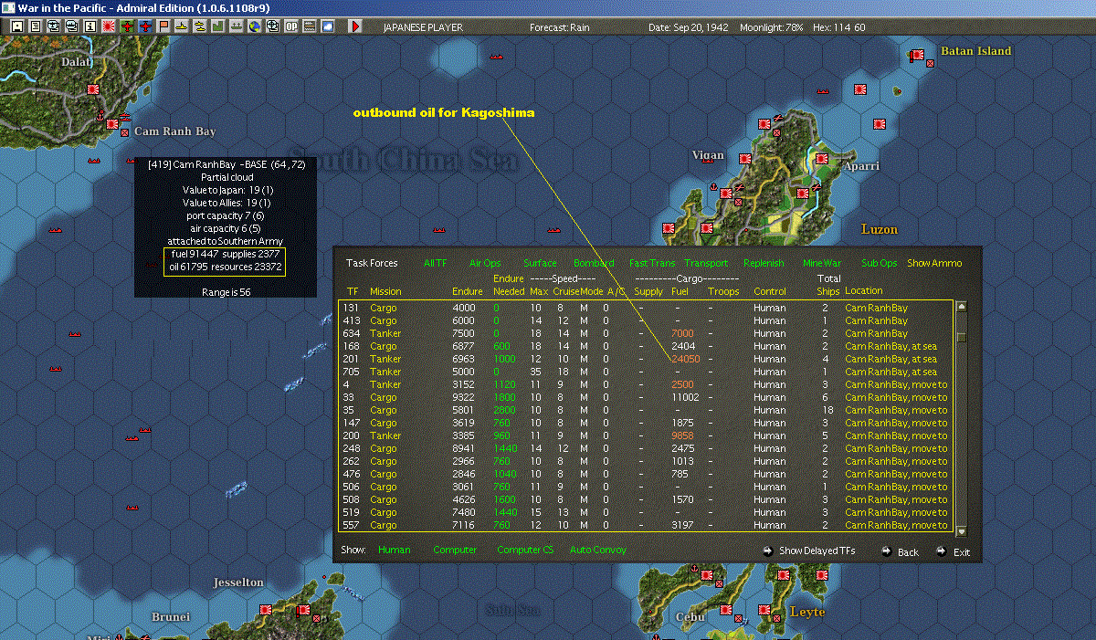Click Japanese base marker at Jesselton
The height and width of the screenshot is (640, 1096).
267,608
